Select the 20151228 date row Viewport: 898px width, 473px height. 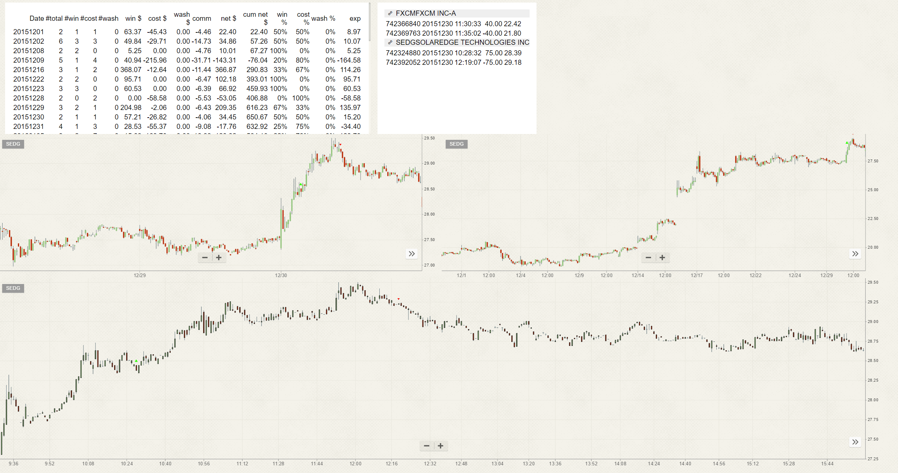tap(187, 98)
